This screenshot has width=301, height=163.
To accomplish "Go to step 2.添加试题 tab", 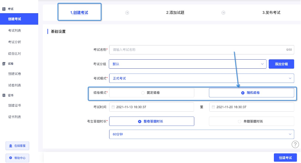I will [175, 12].
